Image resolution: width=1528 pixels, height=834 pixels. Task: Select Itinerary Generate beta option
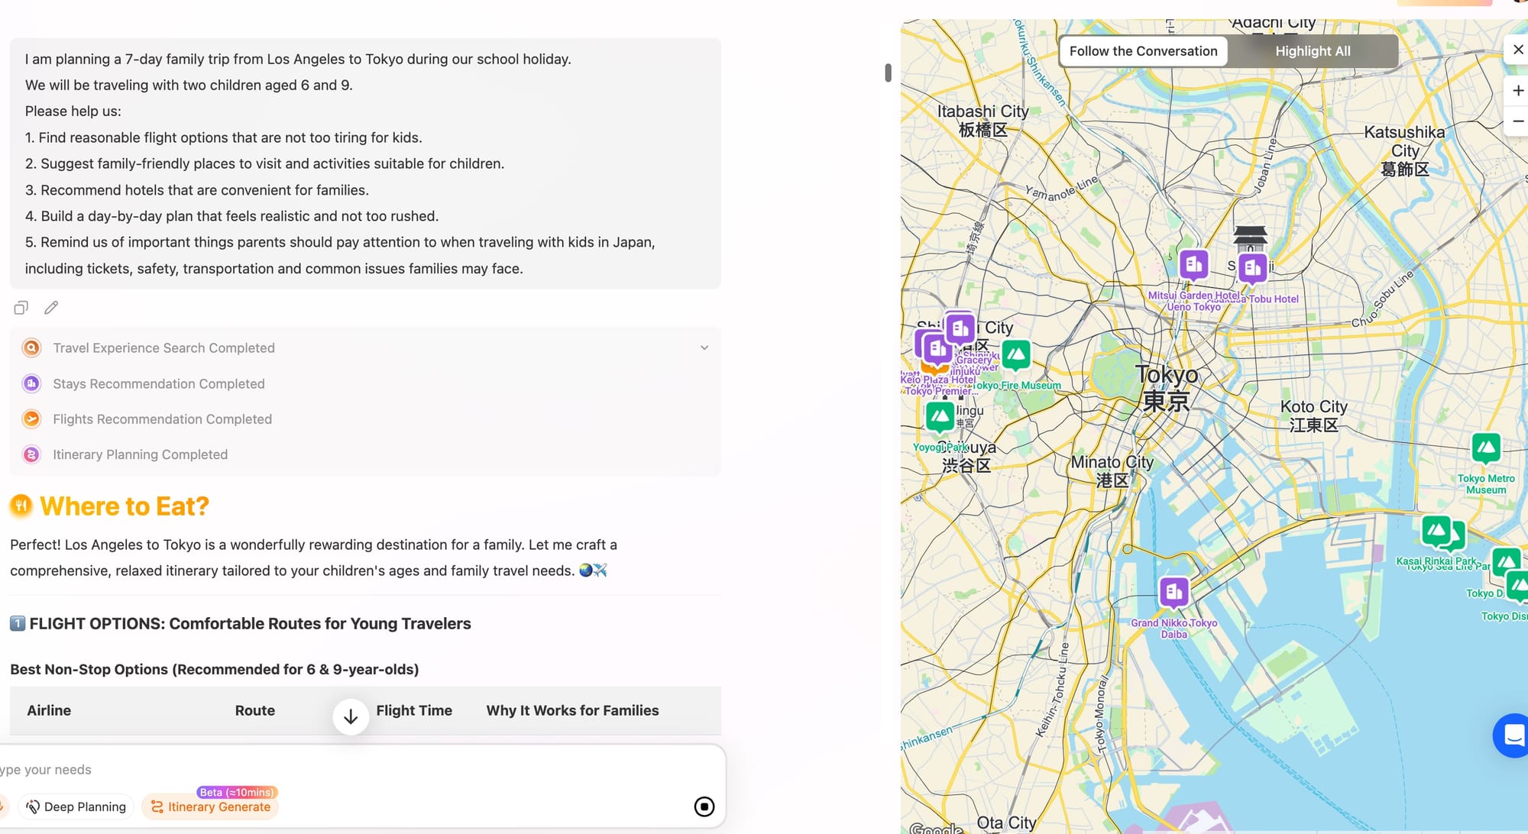coord(210,807)
